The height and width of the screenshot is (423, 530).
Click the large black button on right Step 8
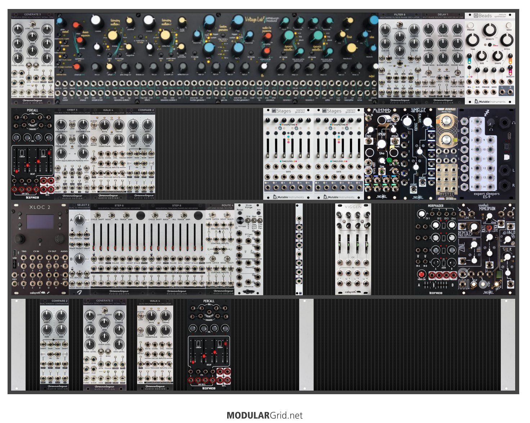pyautogui.click(x=198, y=215)
